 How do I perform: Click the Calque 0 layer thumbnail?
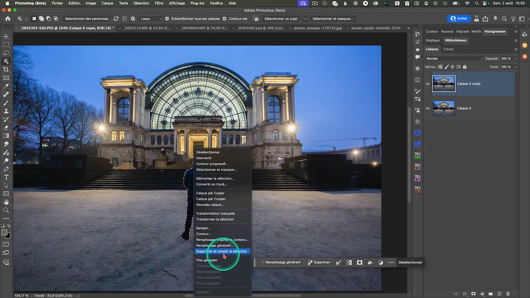444,108
